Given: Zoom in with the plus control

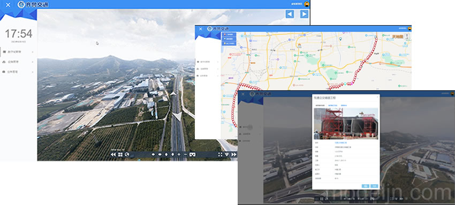Looking at the screenshot, I should click(x=179, y=155).
